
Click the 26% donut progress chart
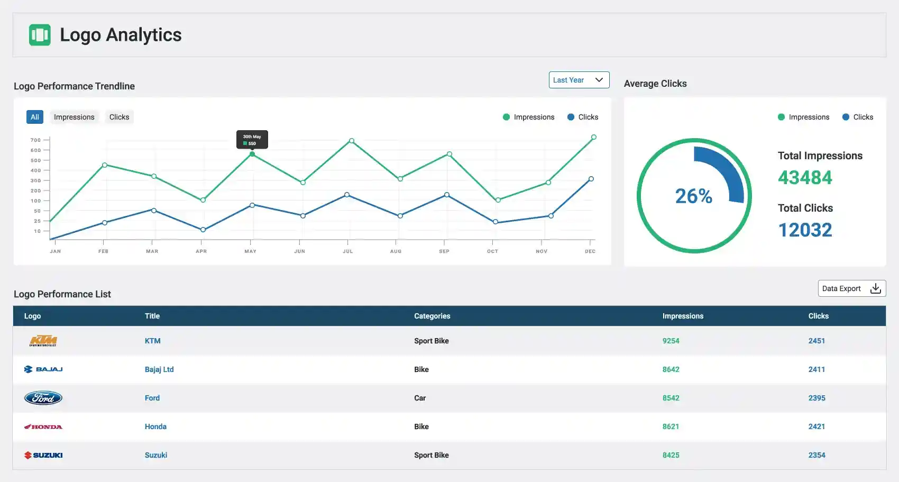click(x=694, y=196)
